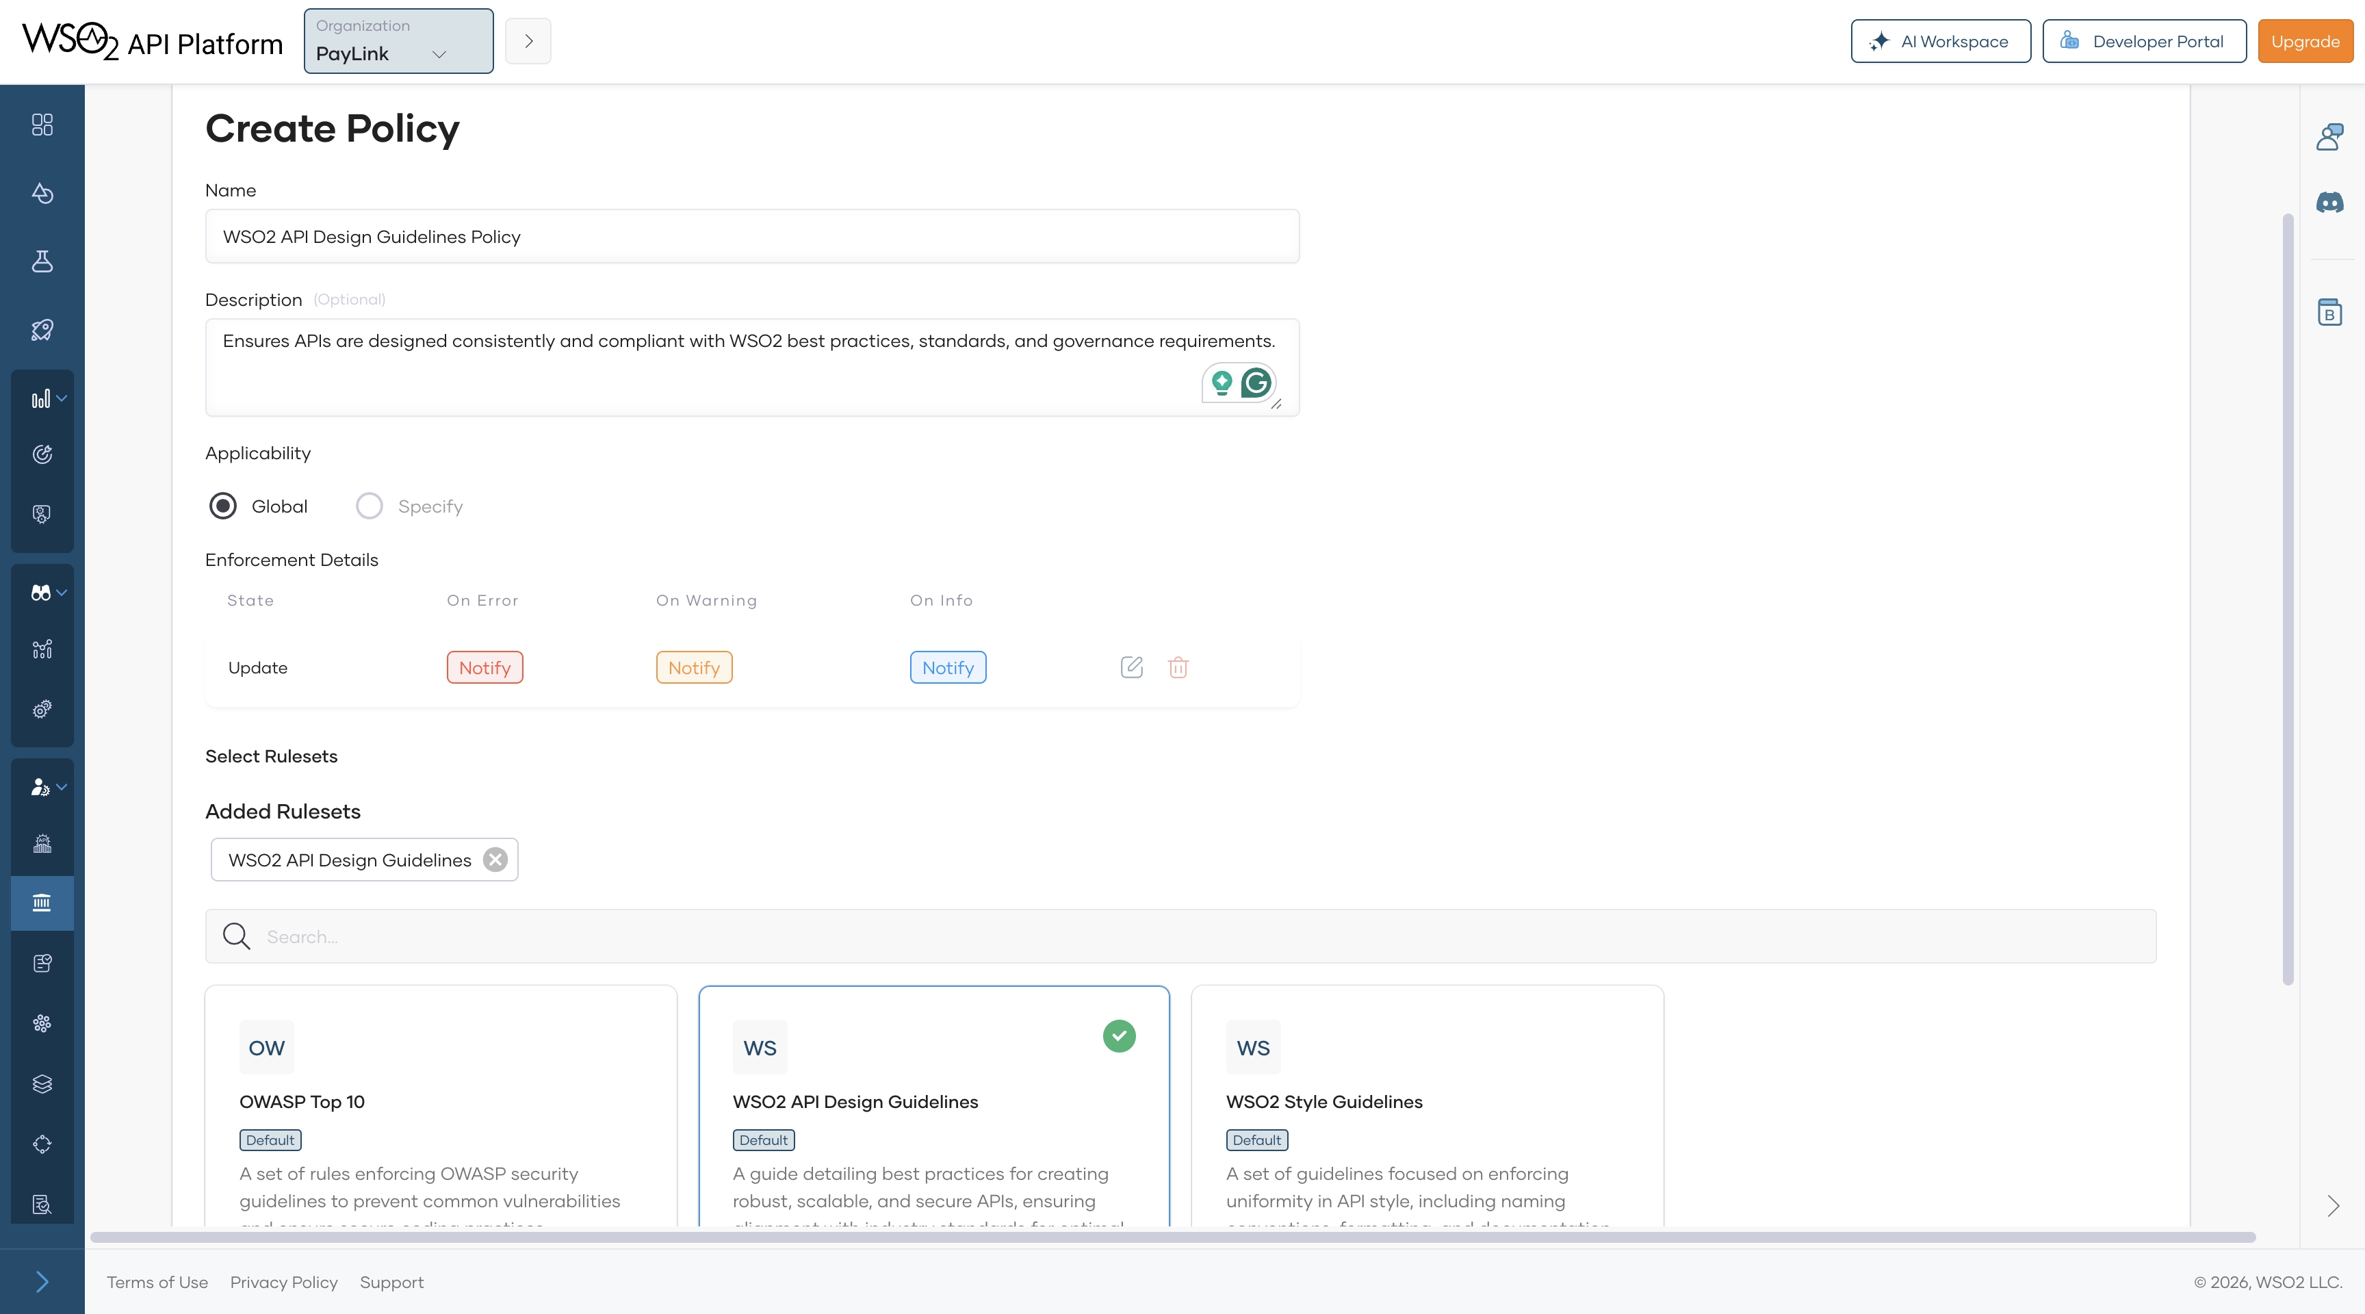The image size is (2365, 1314).
Task: Expand the sidebar using the bottom chevron
Action: click(x=42, y=1282)
